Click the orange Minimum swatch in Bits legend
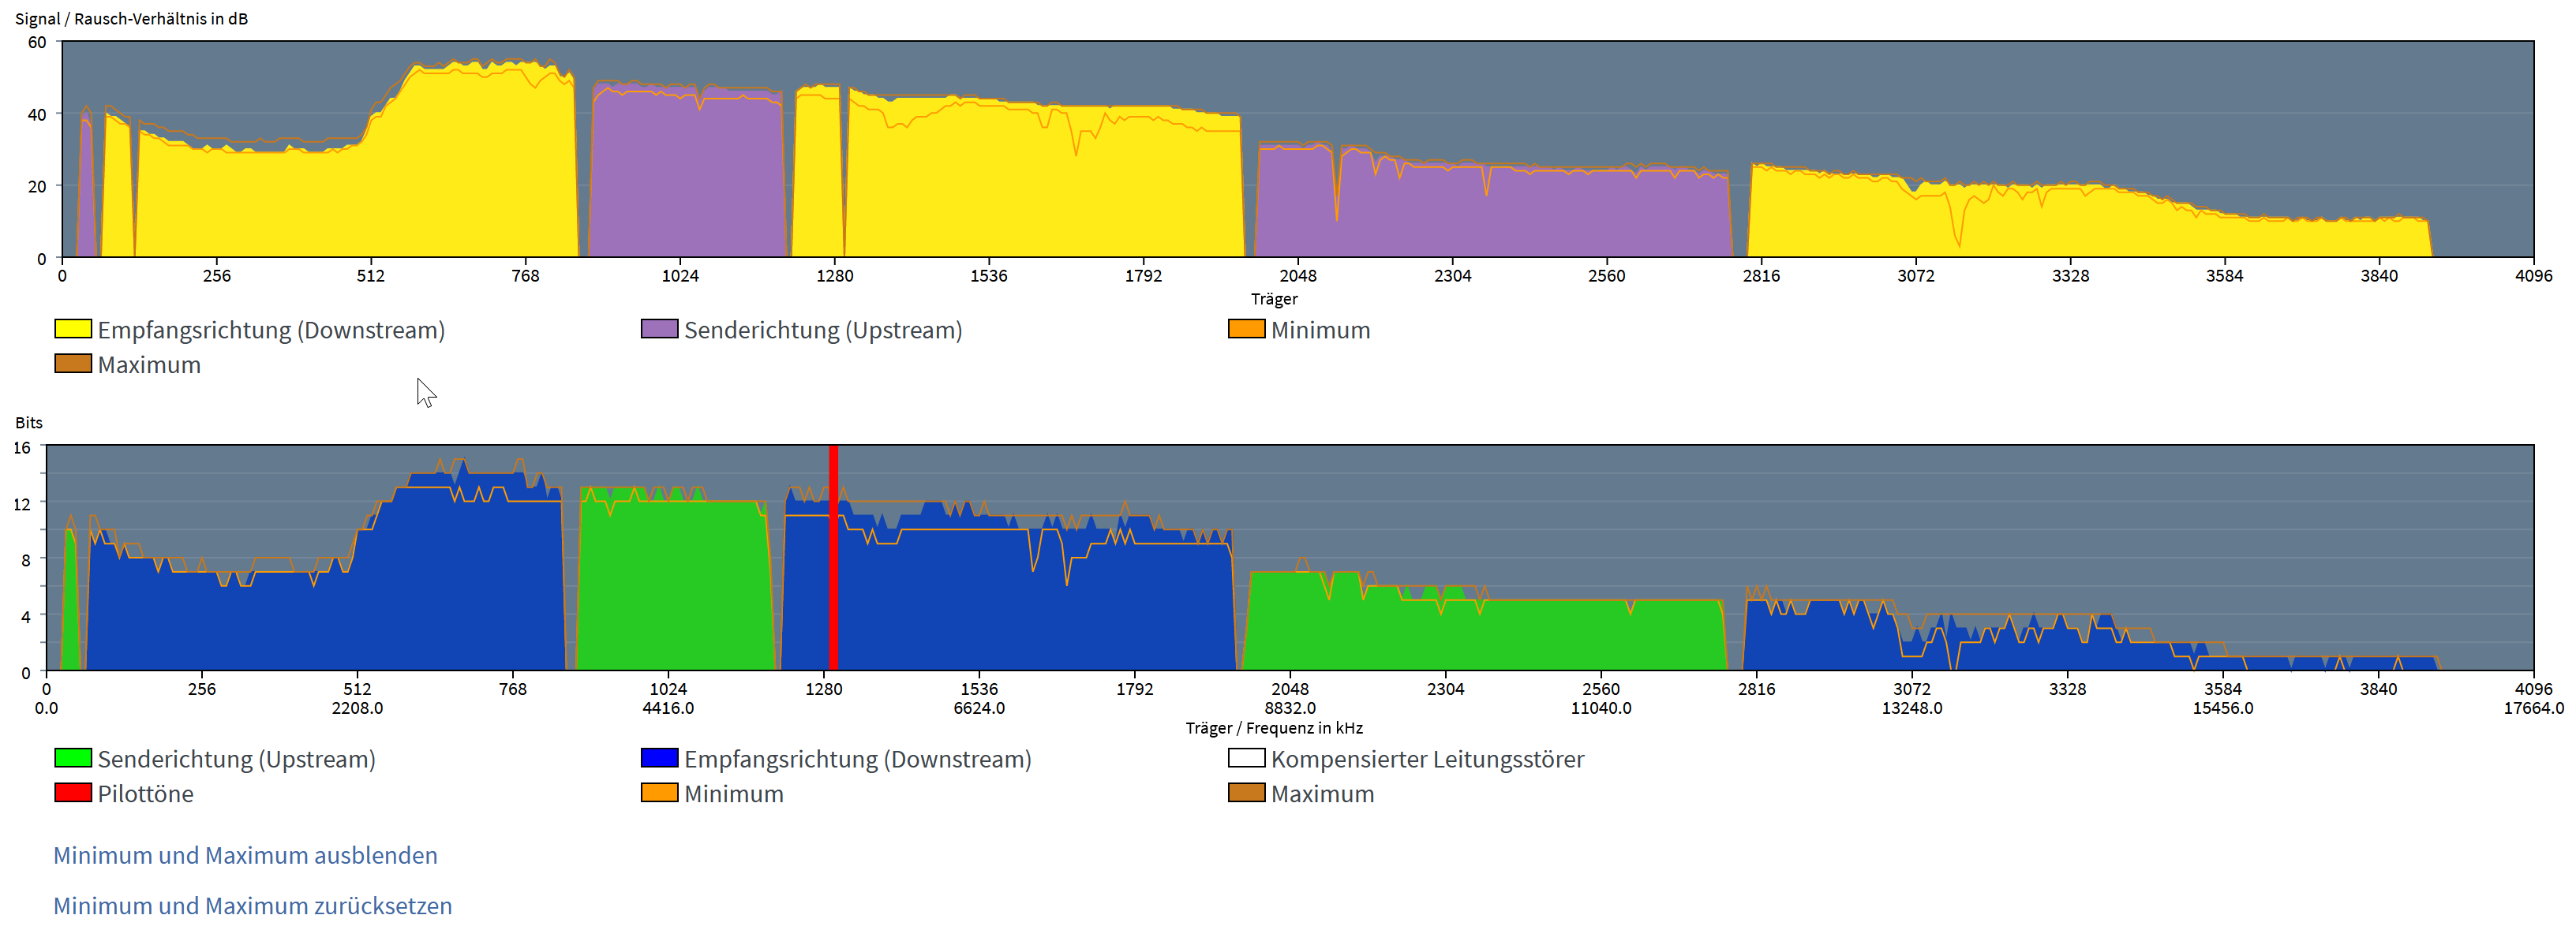The height and width of the screenshot is (930, 2576). (x=659, y=793)
